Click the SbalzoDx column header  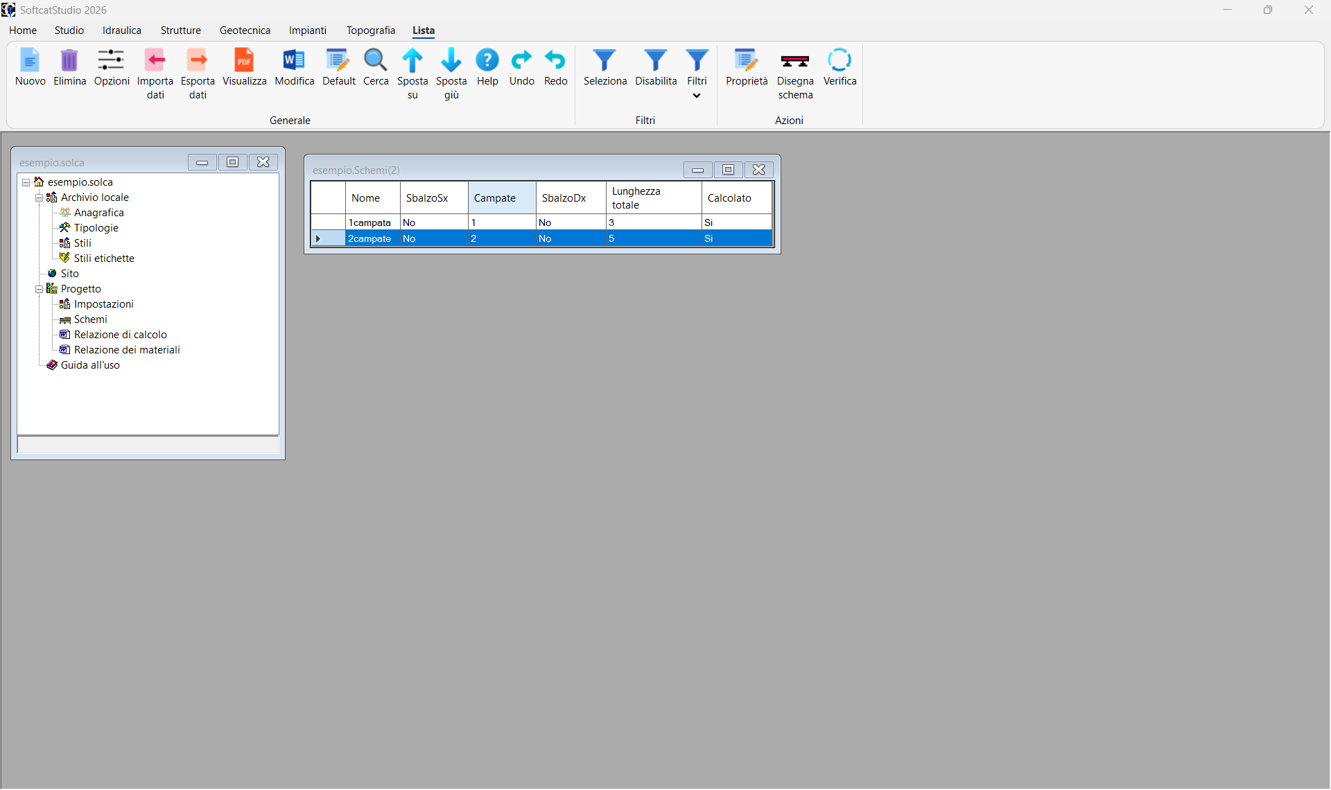coord(571,198)
